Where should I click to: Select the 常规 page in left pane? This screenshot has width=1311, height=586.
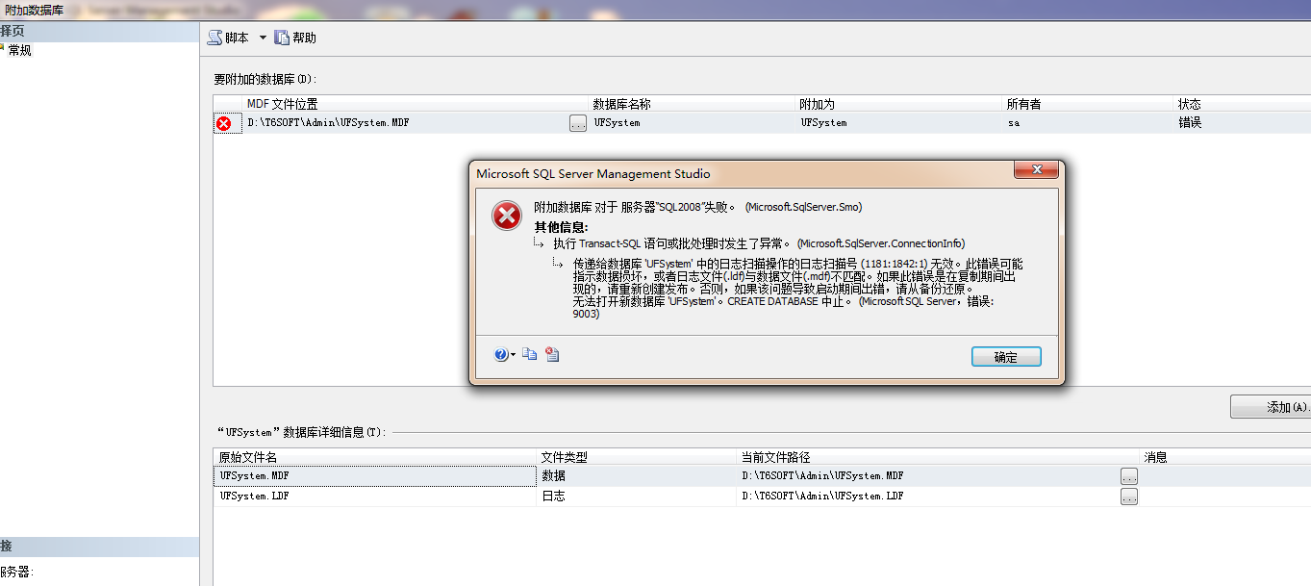[x=19, y=50]
